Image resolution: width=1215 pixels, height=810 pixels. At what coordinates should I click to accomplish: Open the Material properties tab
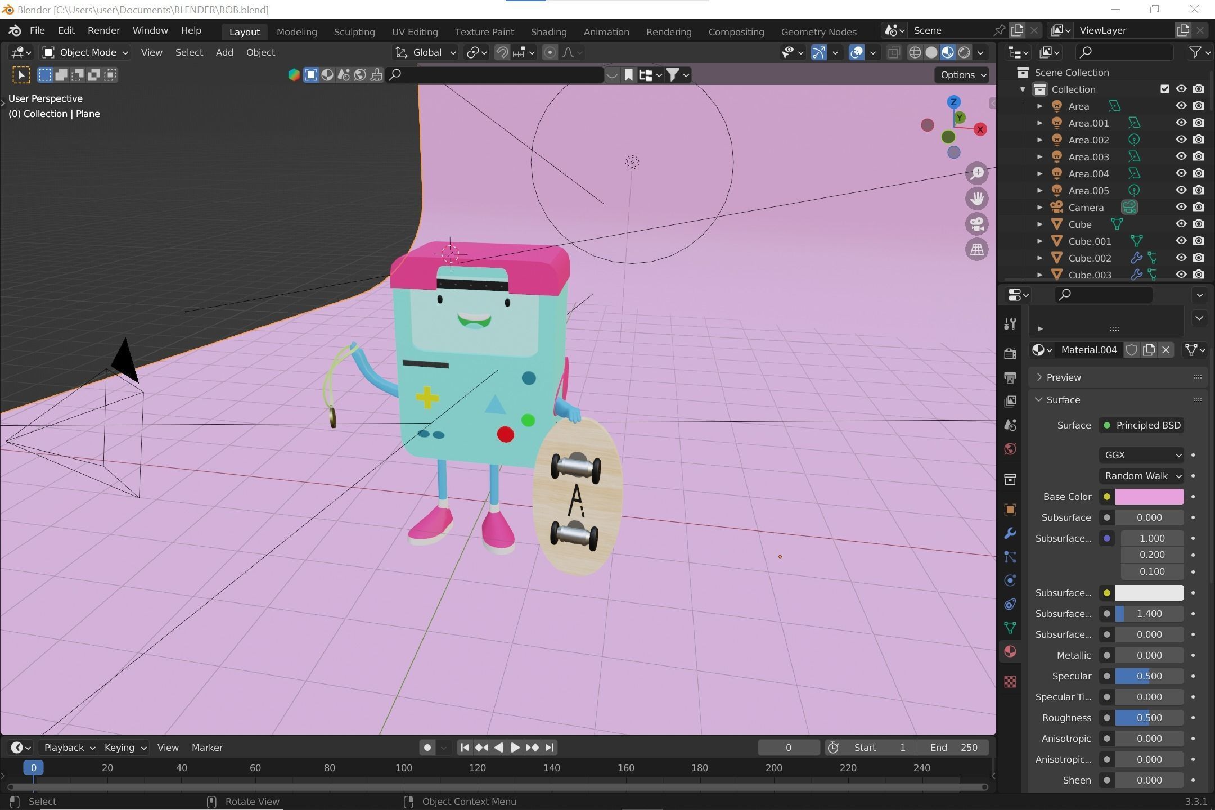(x=1010, y=651)
